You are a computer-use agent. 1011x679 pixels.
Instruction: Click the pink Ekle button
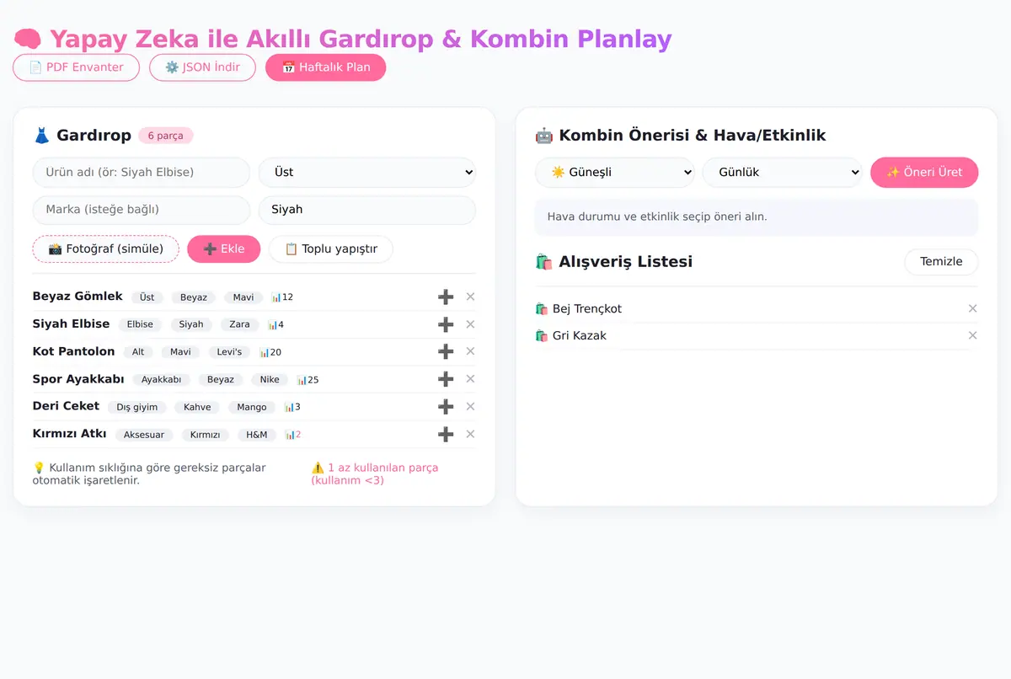click(223, 249)
